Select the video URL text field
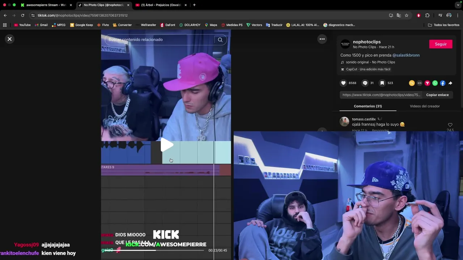Viewport: 463px width, 260px height. [381, 95]
